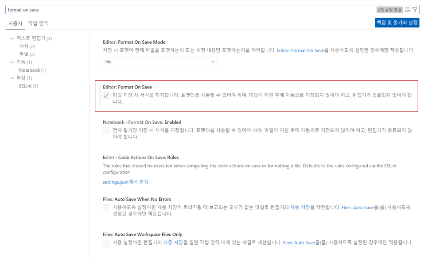The height and width of the screenshot is (258, 428).
Task: Select the 텍스트 편집기 (4) tree label
Action: [x=34, y=39]
